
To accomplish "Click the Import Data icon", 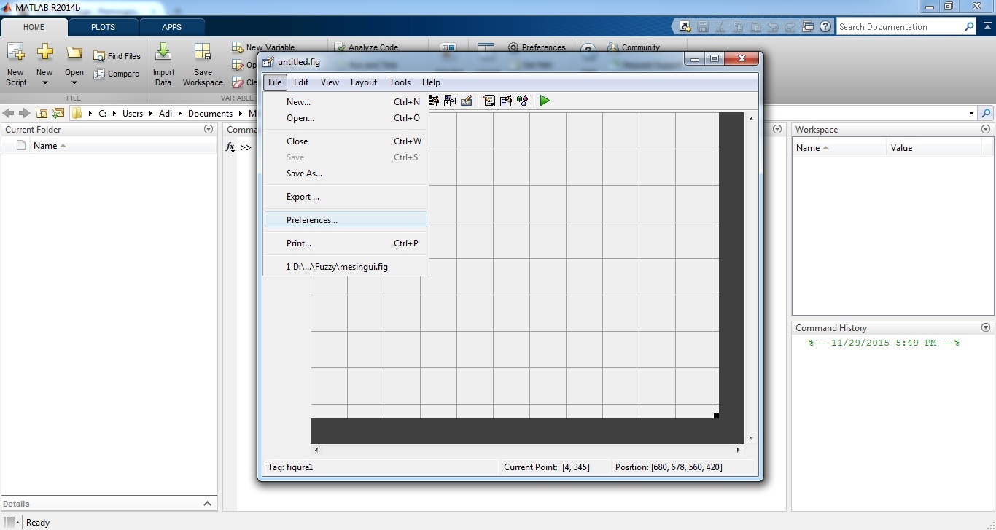I will (163, 64).
